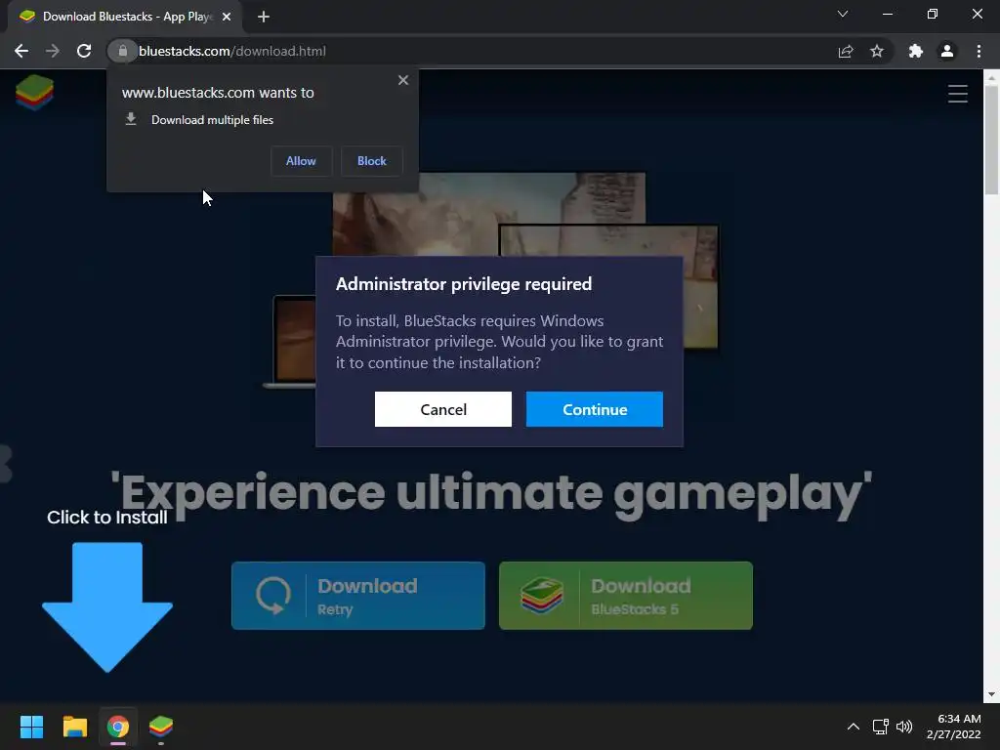Share this page using the share icon

tap(846, 51)
